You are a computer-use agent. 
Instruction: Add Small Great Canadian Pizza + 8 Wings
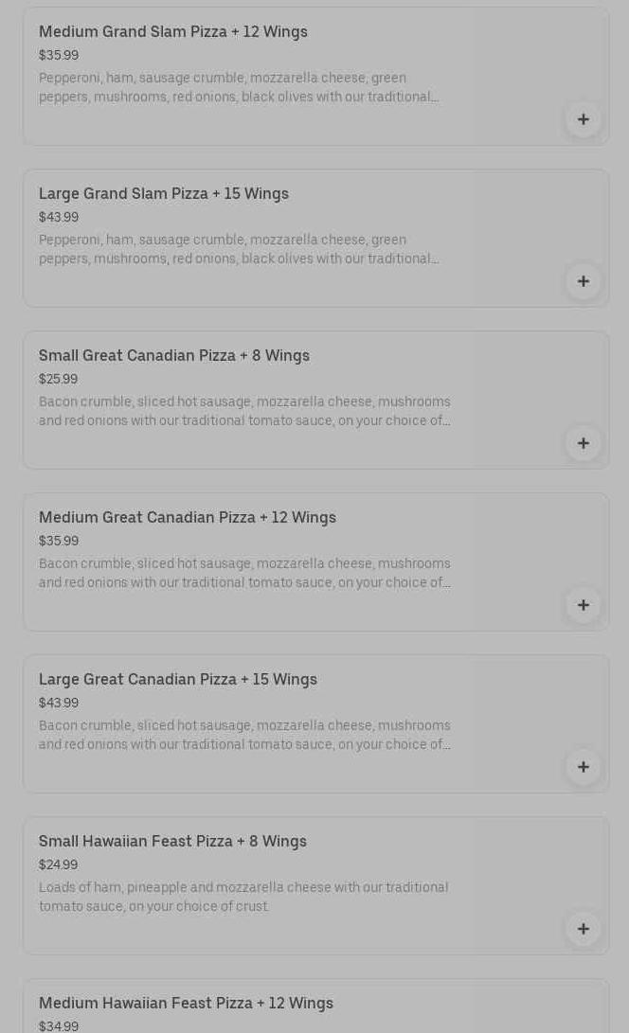coord(583,443)
